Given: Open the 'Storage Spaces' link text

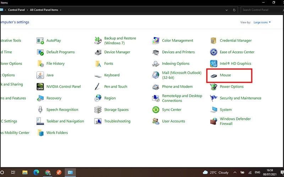Looking at the screenshot, I should click(x=116, y=110).
